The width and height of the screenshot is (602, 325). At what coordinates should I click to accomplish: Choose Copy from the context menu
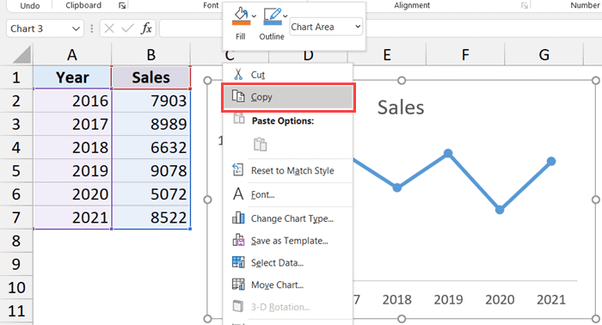point(288,97)
